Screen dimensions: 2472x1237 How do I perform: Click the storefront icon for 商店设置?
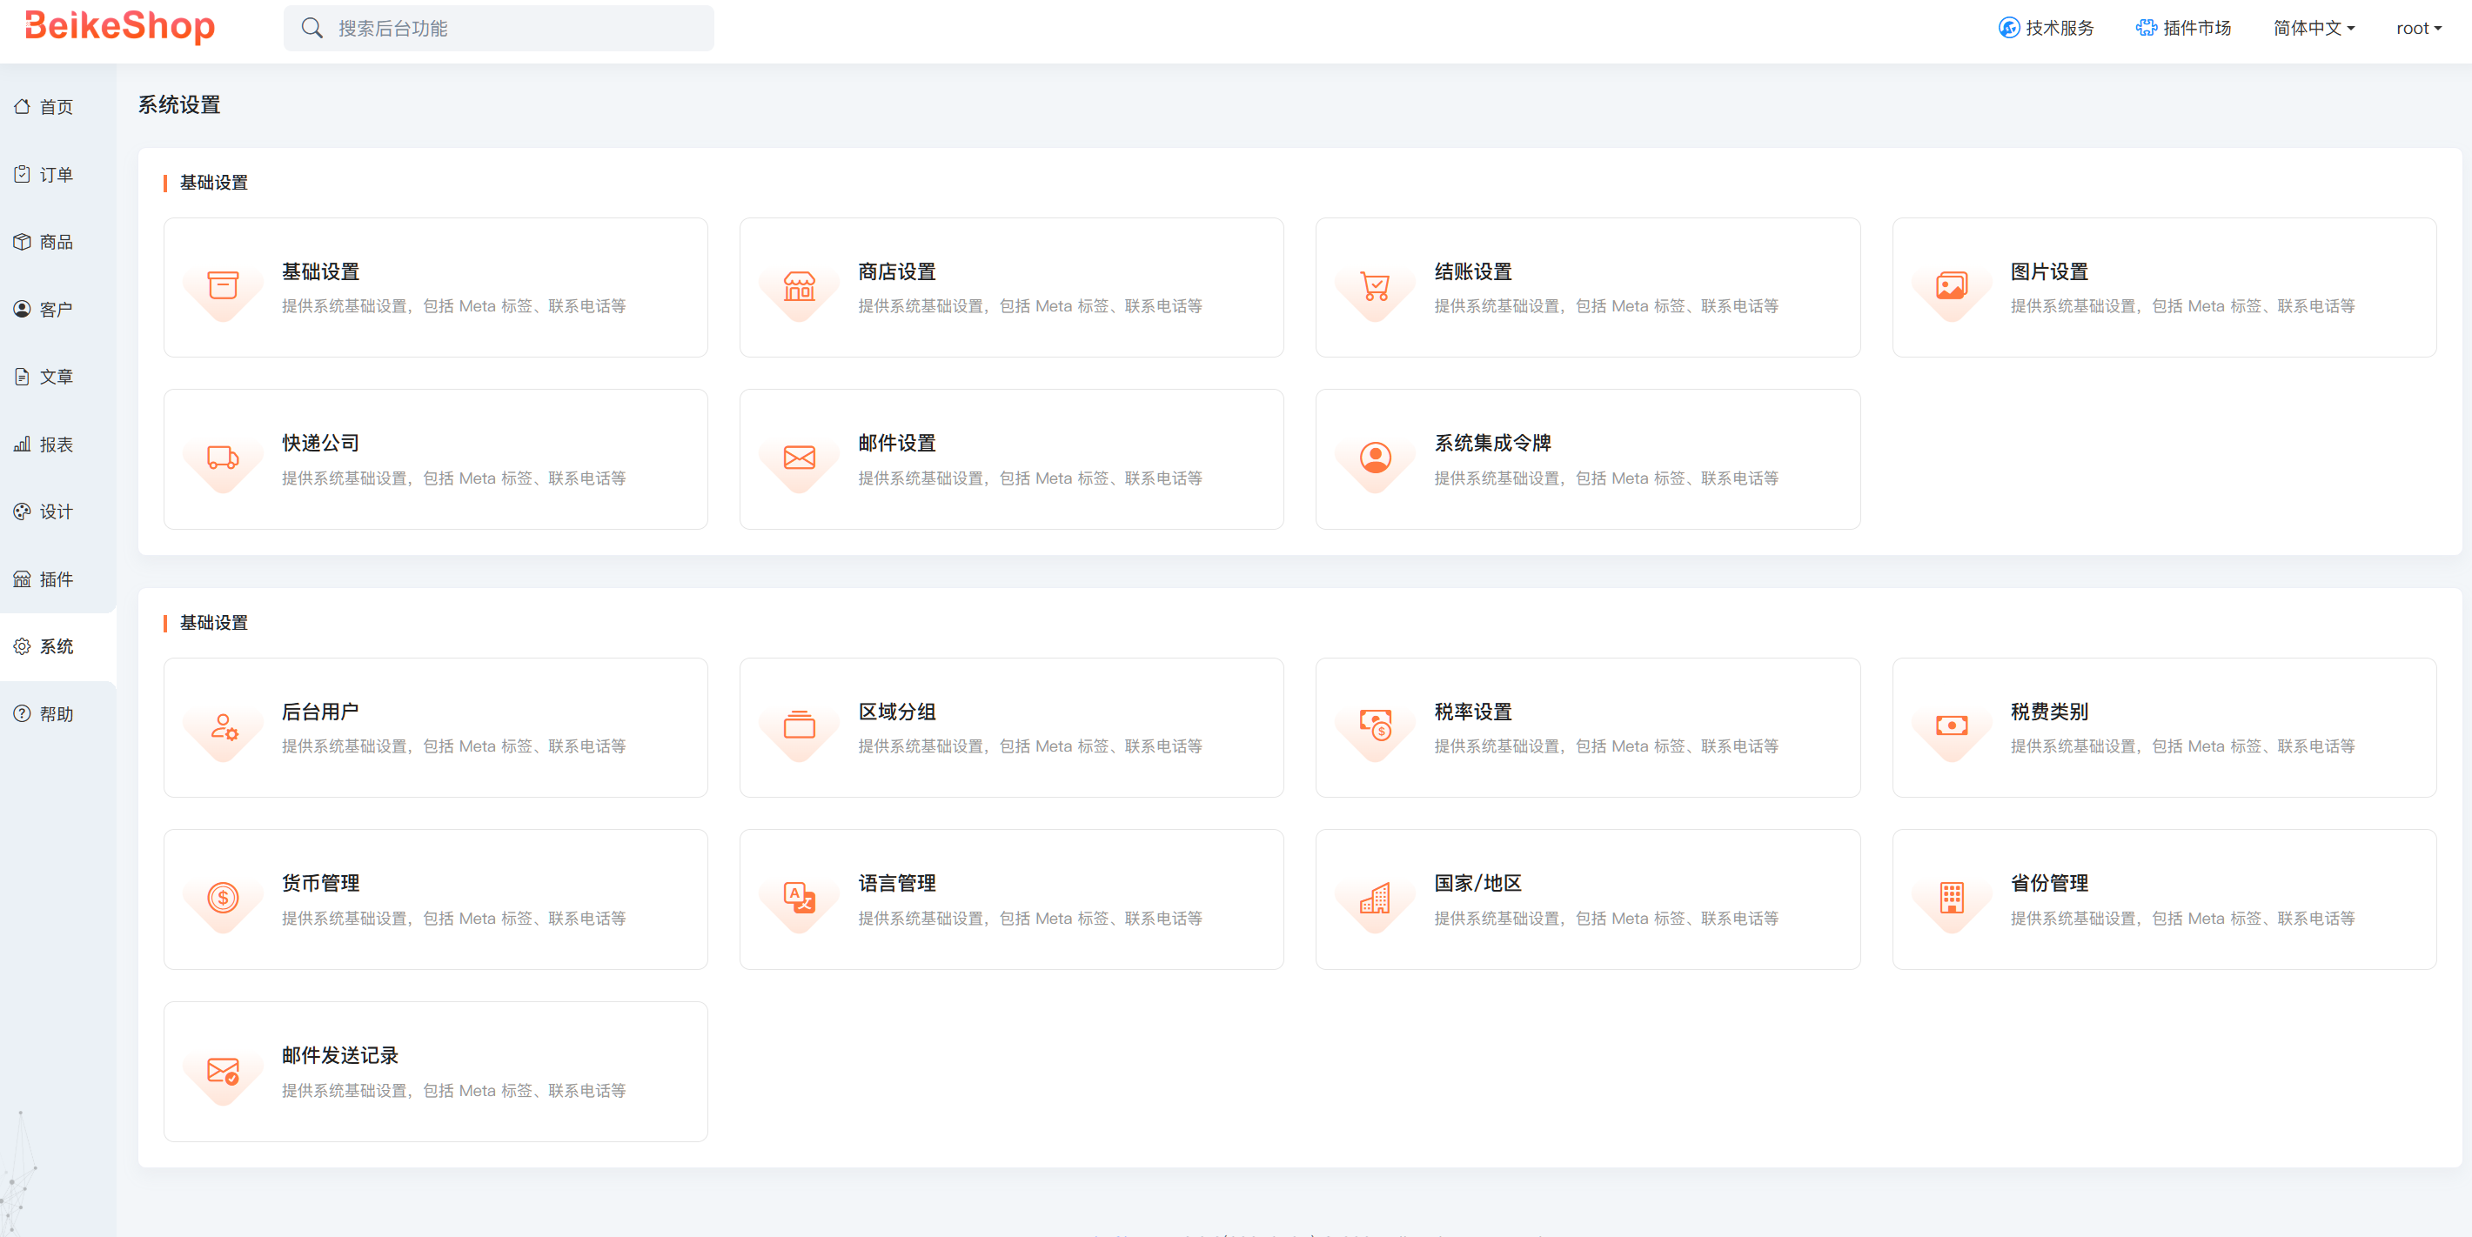tap(799, 285)
